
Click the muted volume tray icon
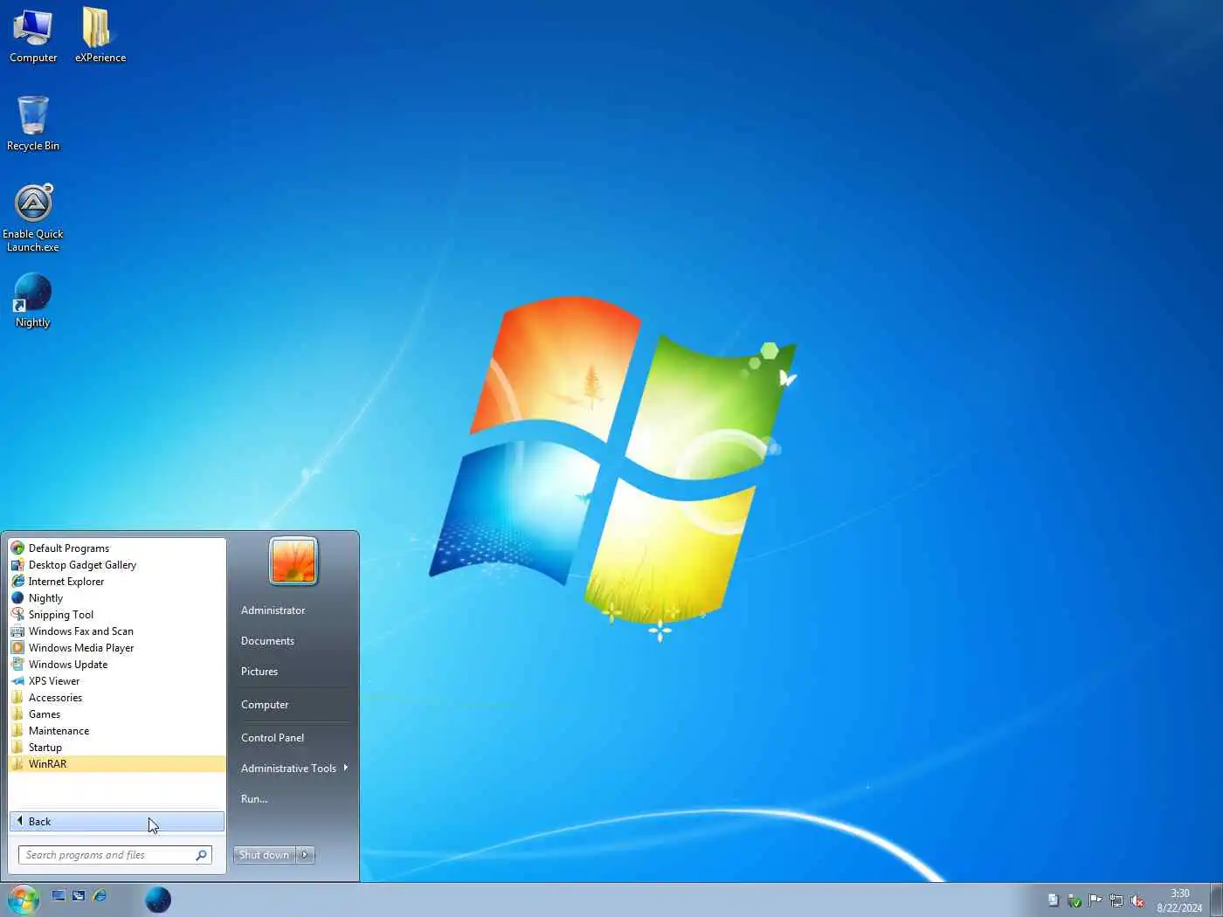[1137, 900]
